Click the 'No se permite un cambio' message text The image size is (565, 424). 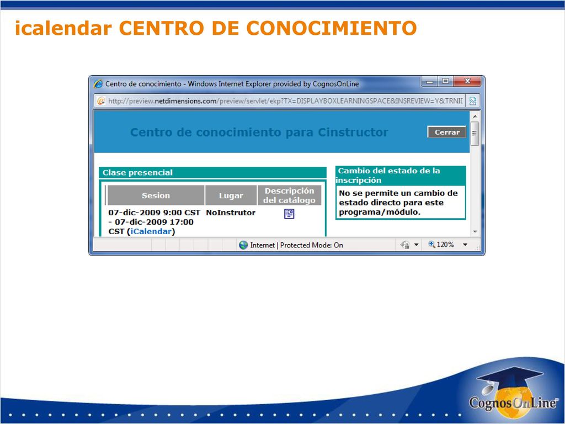click(398, 203)
